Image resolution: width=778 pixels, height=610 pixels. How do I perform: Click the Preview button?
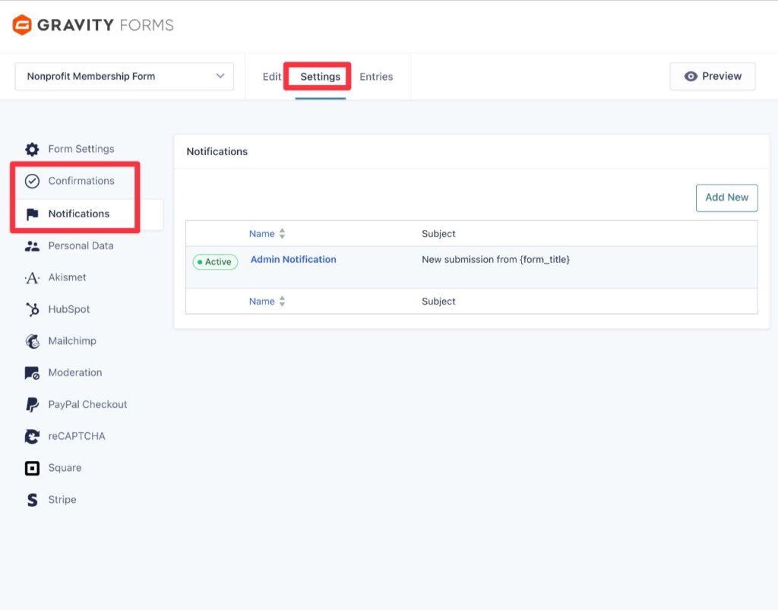[713, 77]
